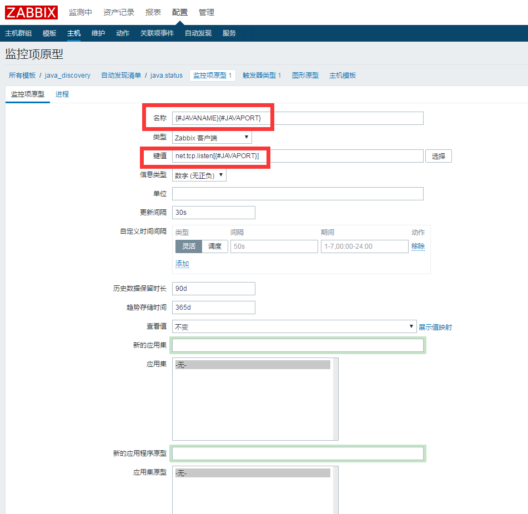Open java_discovery breadcrumb link
Viewport: 528px width, 514px height.
68,75
